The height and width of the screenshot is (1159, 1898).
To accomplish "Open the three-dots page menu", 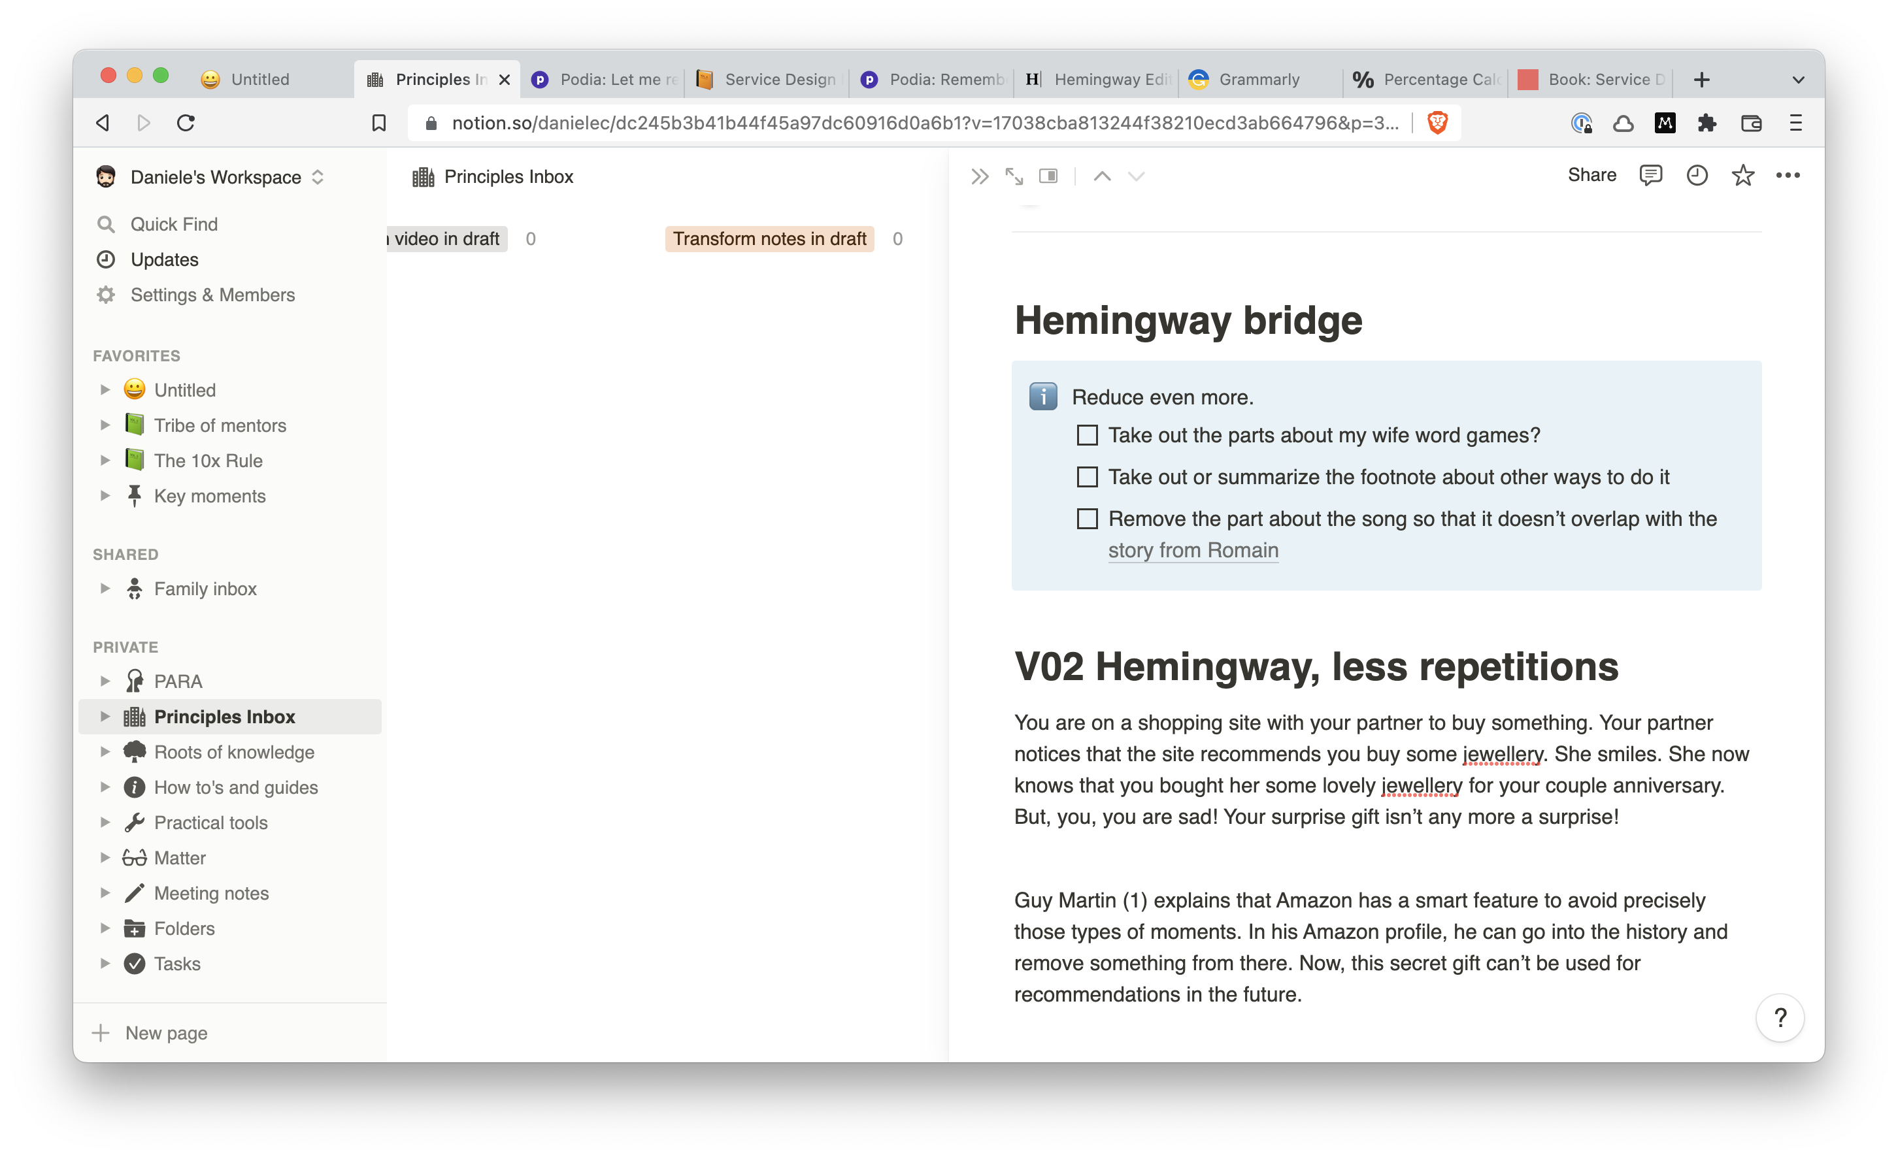I will [x=1788, y=176].
